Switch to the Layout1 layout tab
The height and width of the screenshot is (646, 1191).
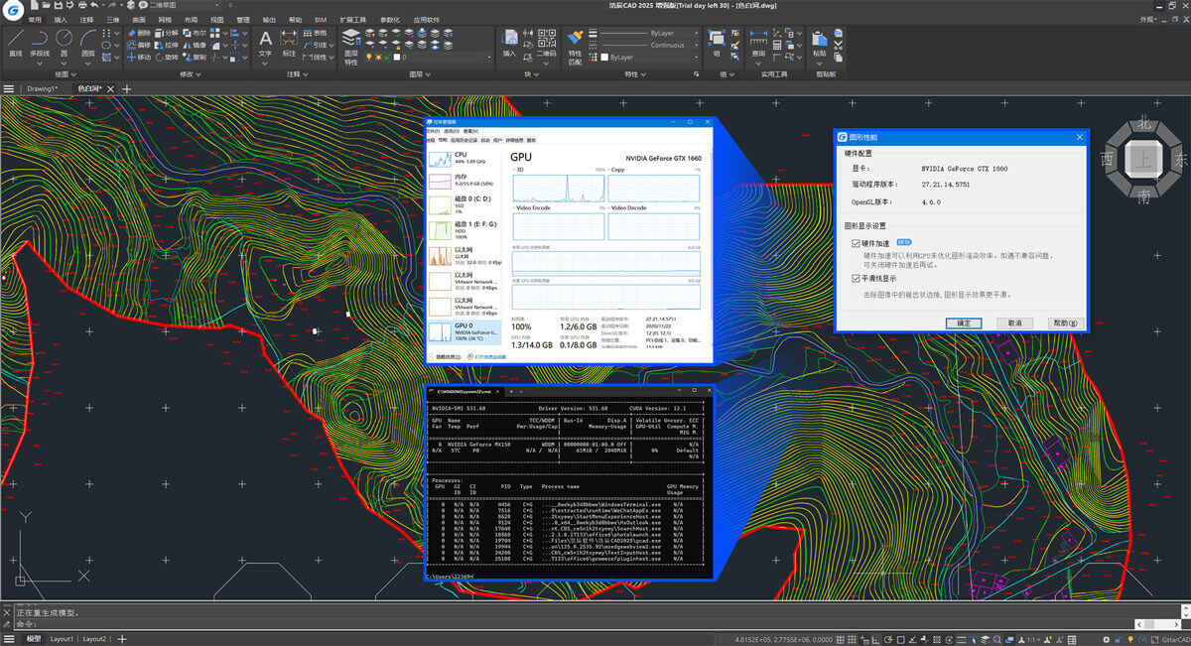(62, 639)
